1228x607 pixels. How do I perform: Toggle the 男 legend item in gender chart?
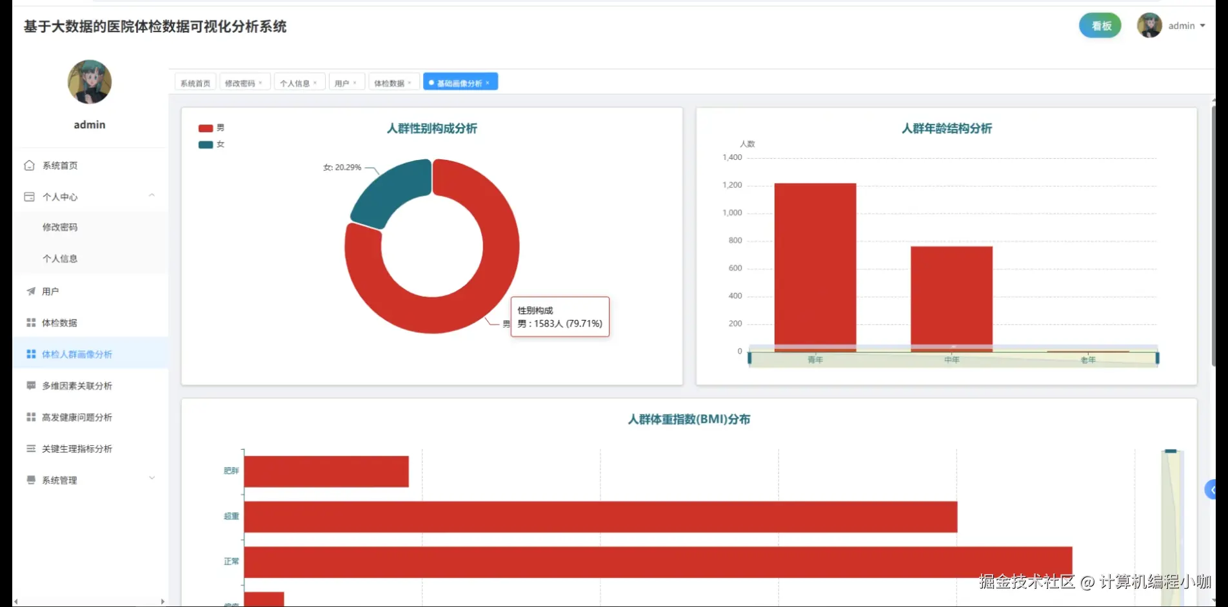(212, 128)
